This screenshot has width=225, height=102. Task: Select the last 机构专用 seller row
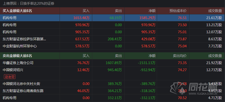[112, 98]
